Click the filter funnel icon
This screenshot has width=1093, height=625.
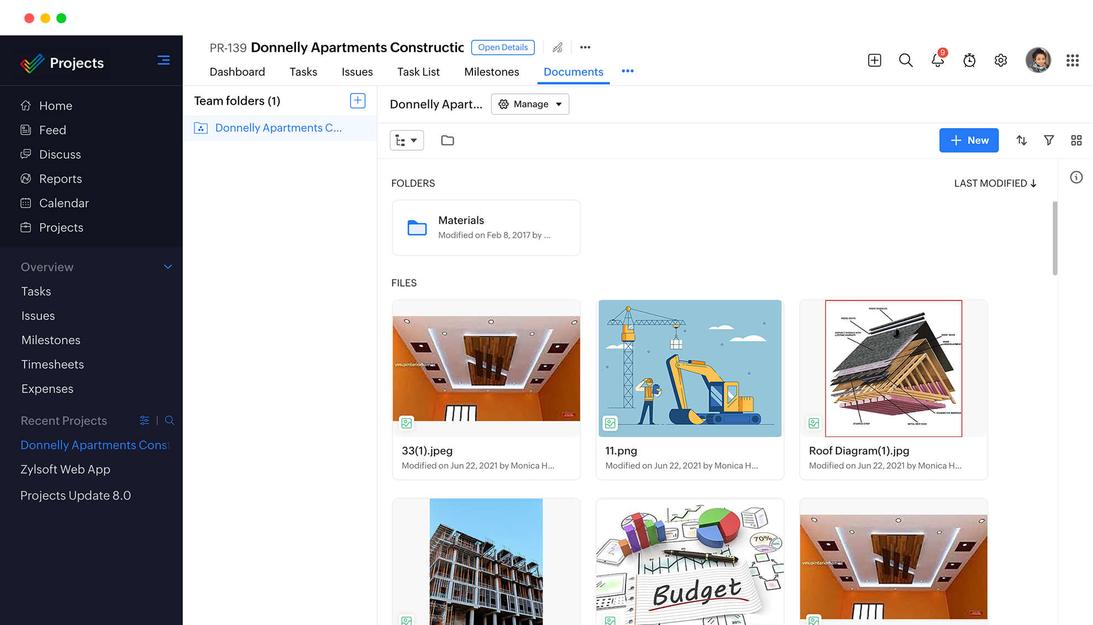[x=1049, y=140]
